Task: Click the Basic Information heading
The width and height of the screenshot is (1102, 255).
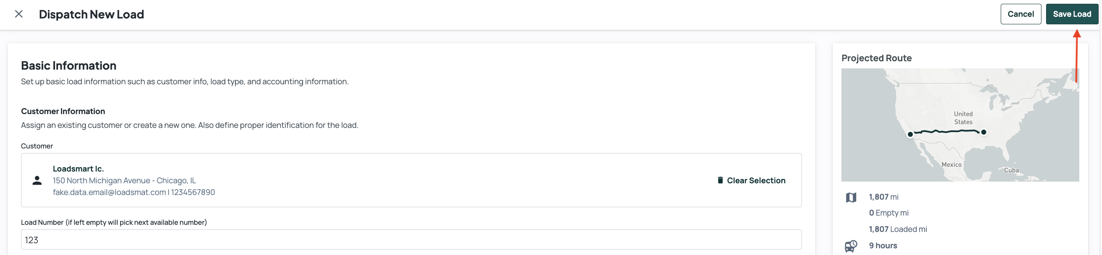Action: click(x=69, y=65)
